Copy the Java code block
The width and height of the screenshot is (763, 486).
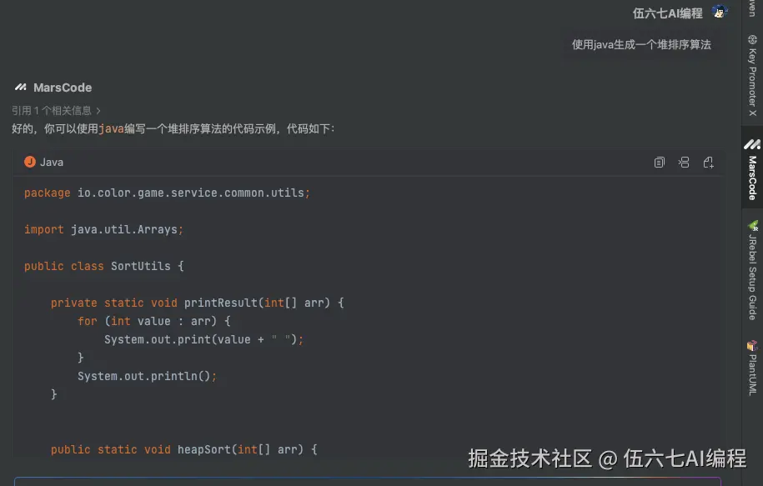click(660, 162)
